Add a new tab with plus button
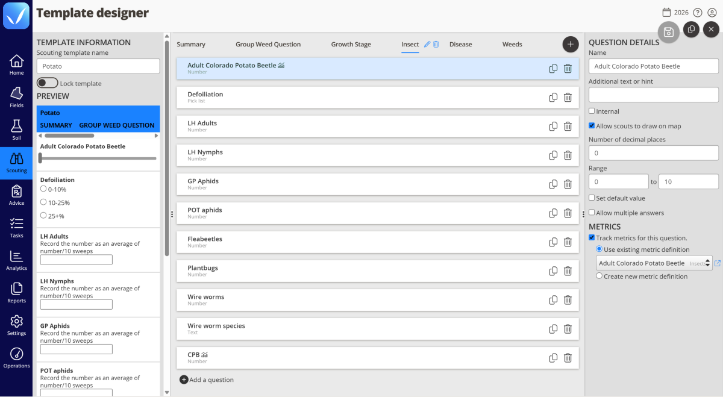Screen dimensions: 723x397 click(x=571, y=44)
